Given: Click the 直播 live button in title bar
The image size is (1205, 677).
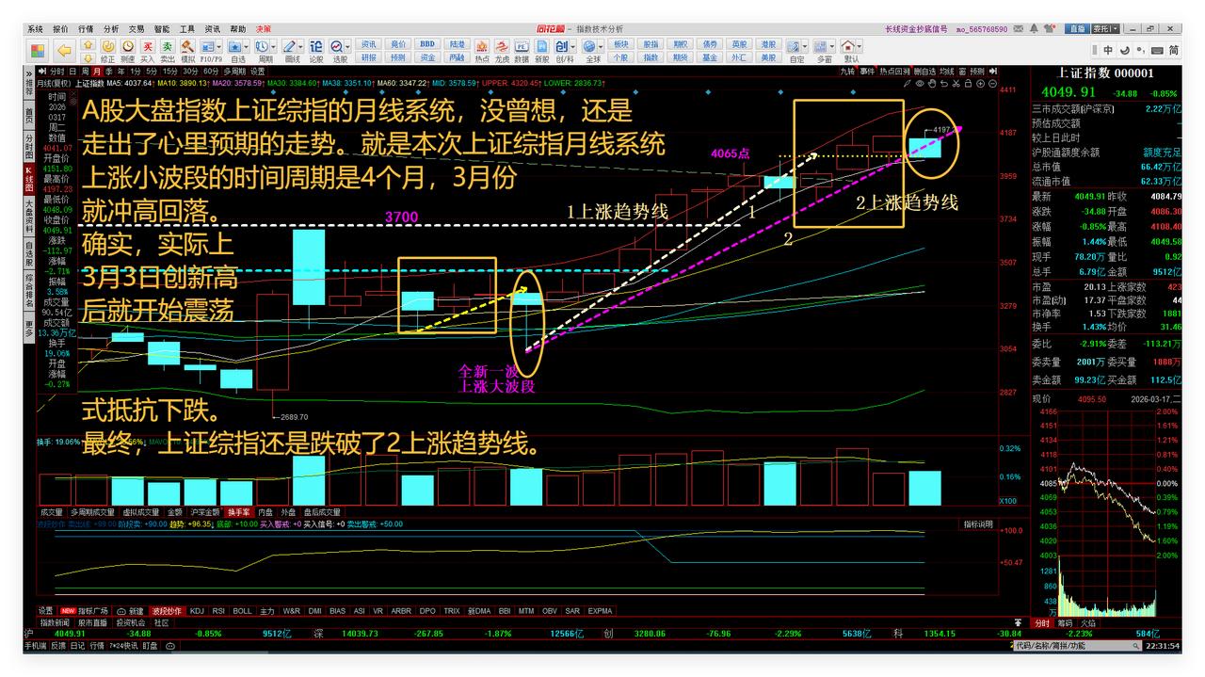Looking at the screenshot, I should [1078, 29].
